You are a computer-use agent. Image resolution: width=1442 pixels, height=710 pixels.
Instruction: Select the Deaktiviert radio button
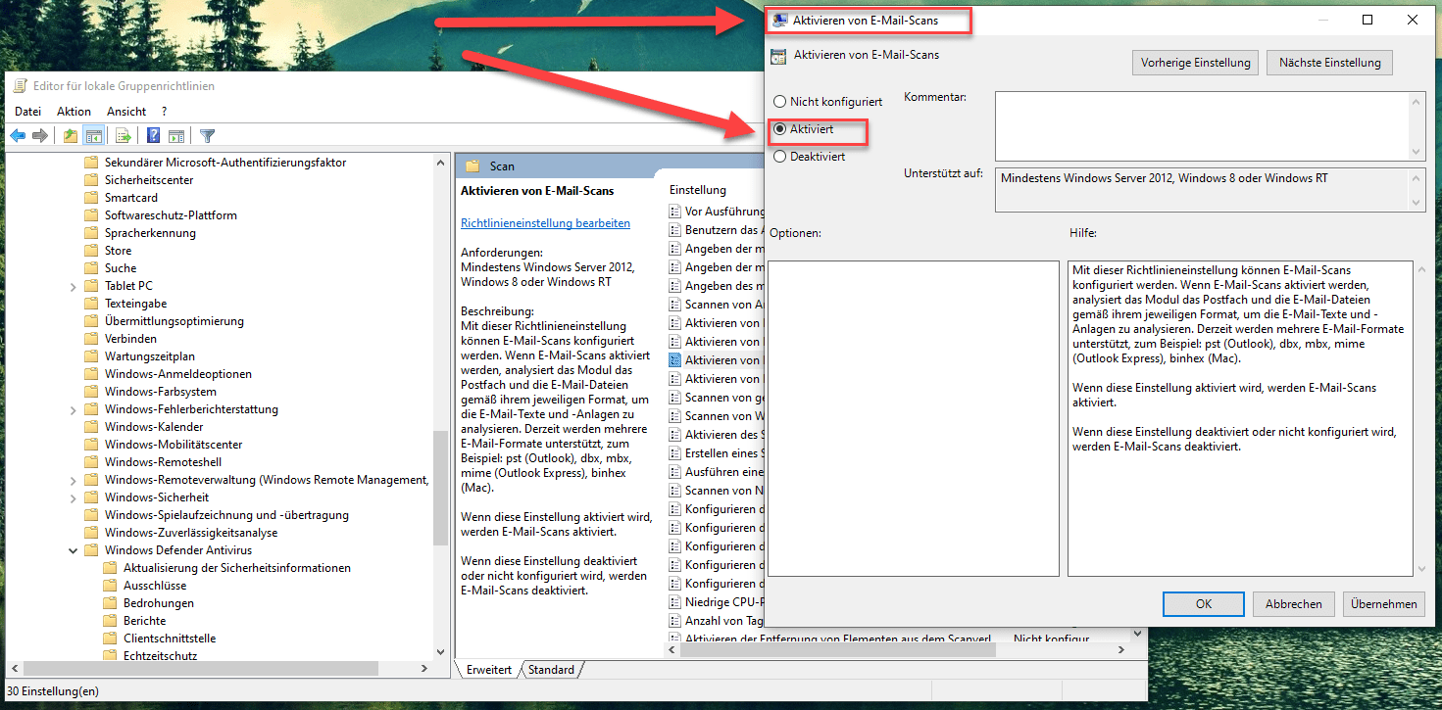point(779,156)
